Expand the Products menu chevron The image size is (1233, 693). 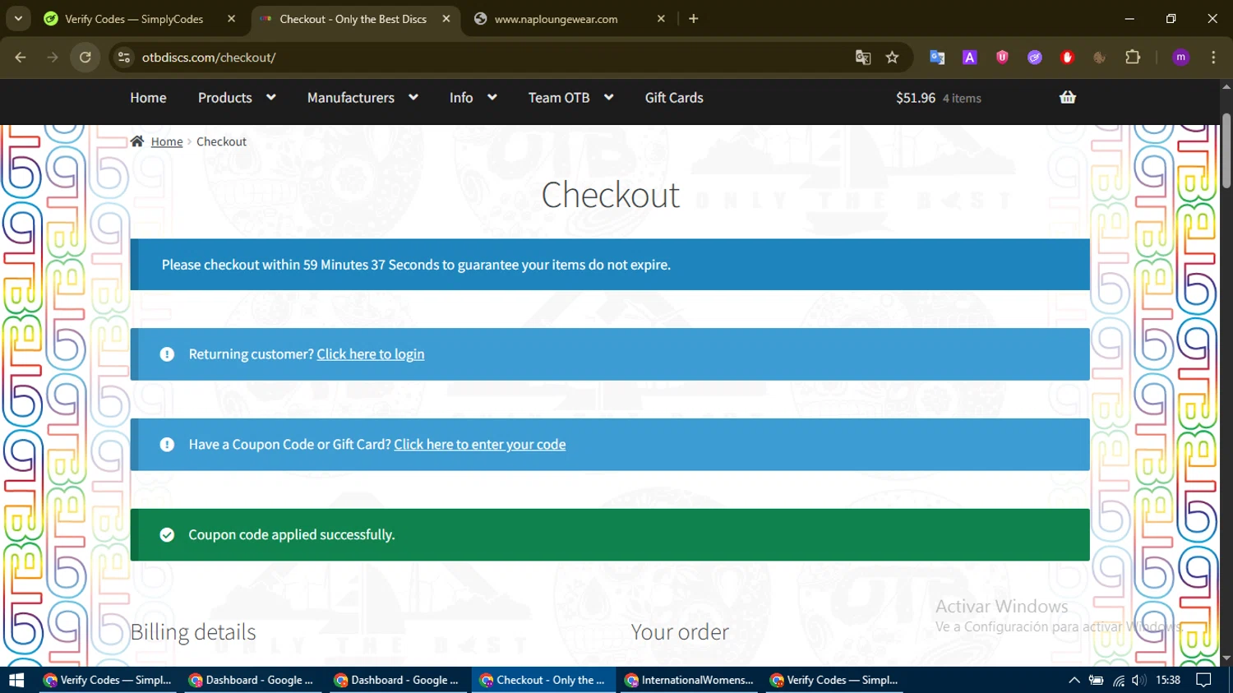coord(271,97)
